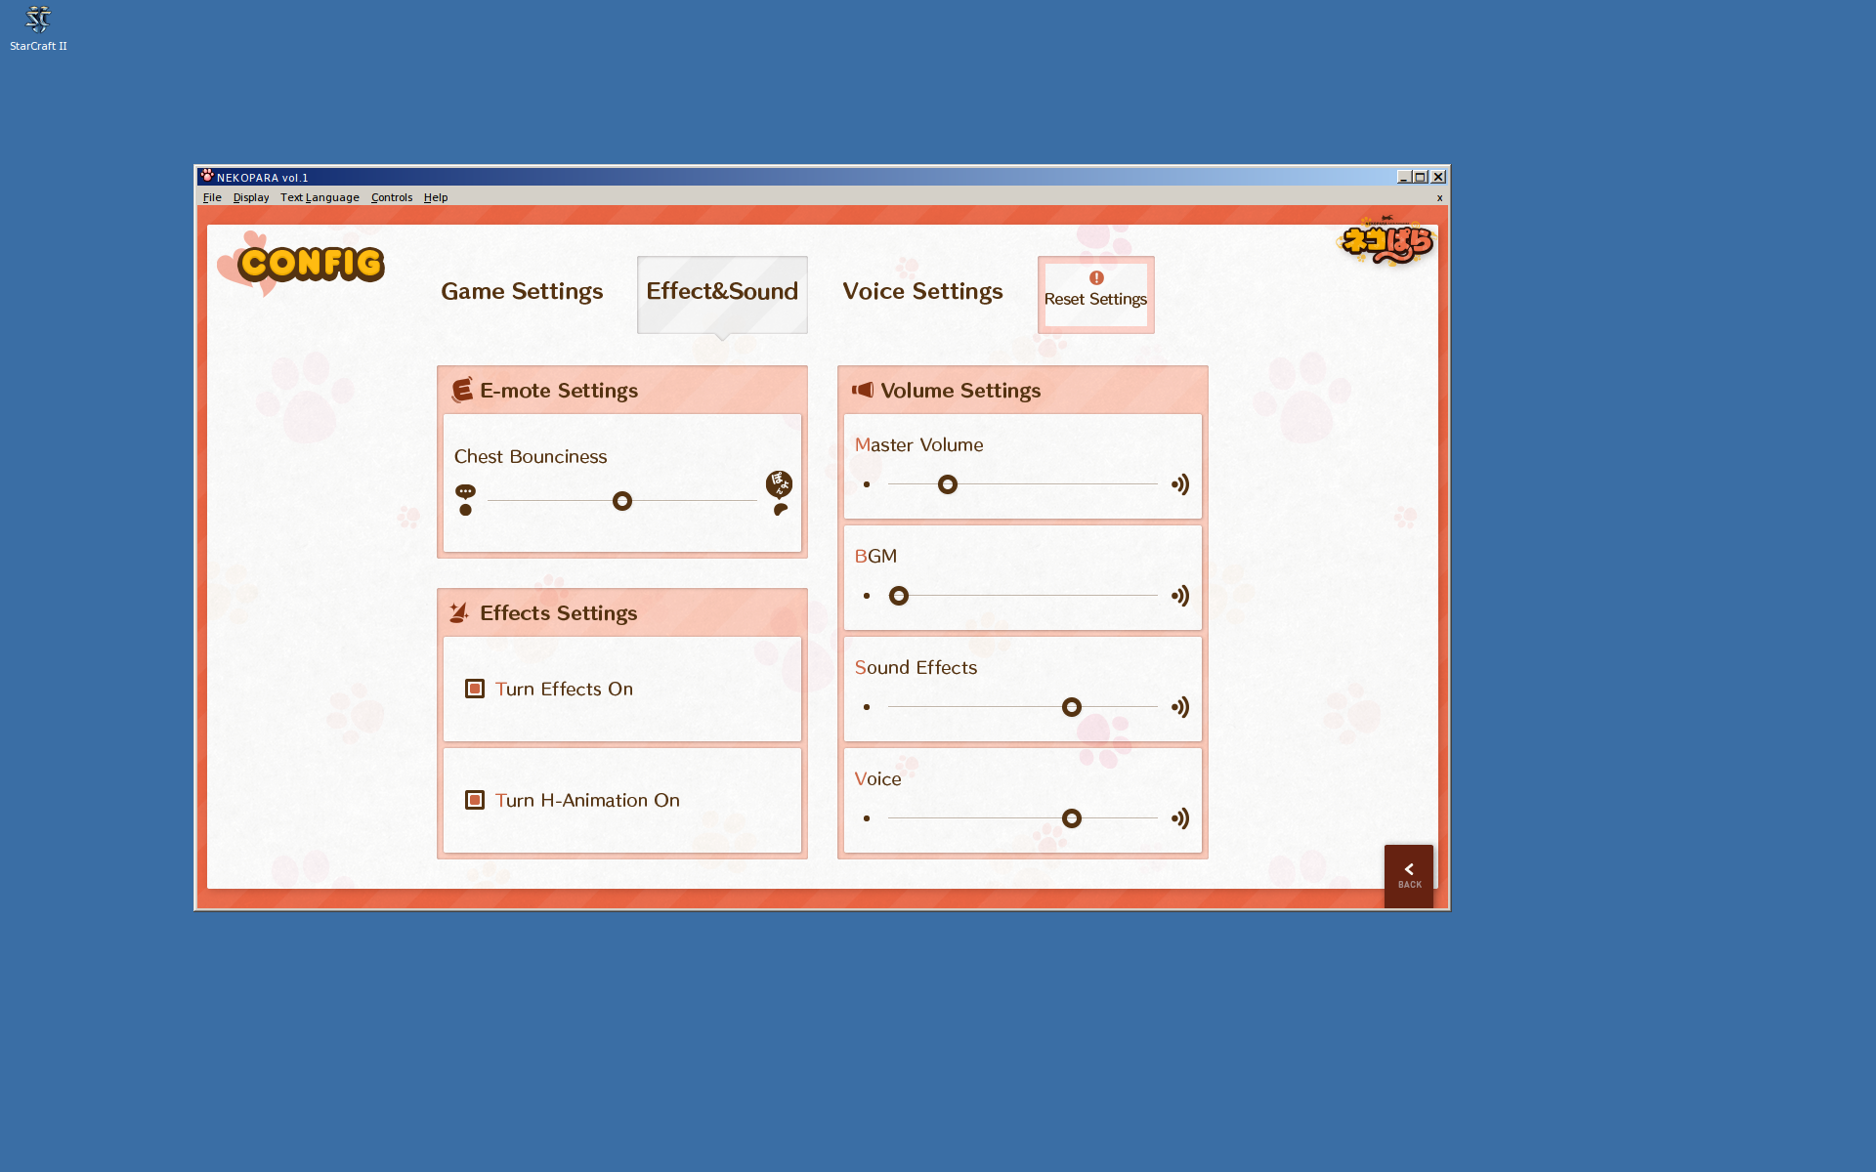Click the Master Volume loud speaker icon
The width and height of the screenshot is (1876, 1172).
click(1180, 484)
